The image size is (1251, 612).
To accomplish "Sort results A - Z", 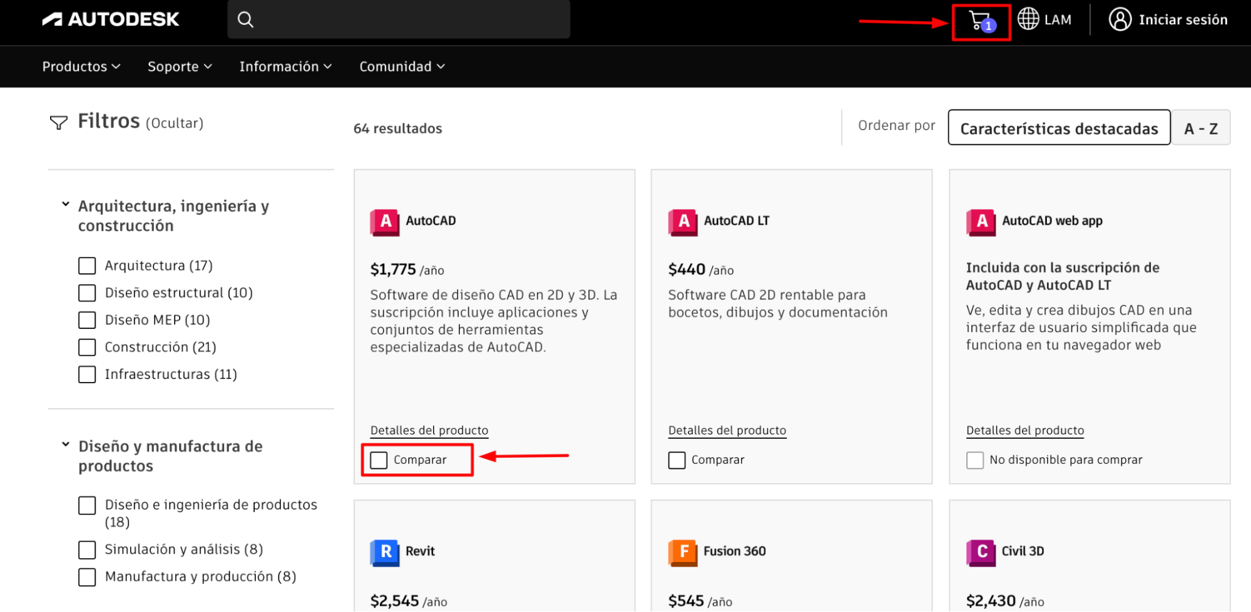I will click(1200, 128).
